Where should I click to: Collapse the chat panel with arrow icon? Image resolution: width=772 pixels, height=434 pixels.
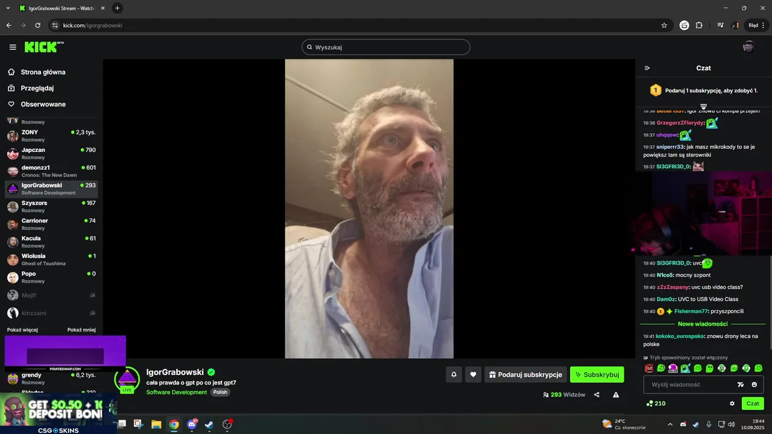pyautogui.click(x=647, y=68)
